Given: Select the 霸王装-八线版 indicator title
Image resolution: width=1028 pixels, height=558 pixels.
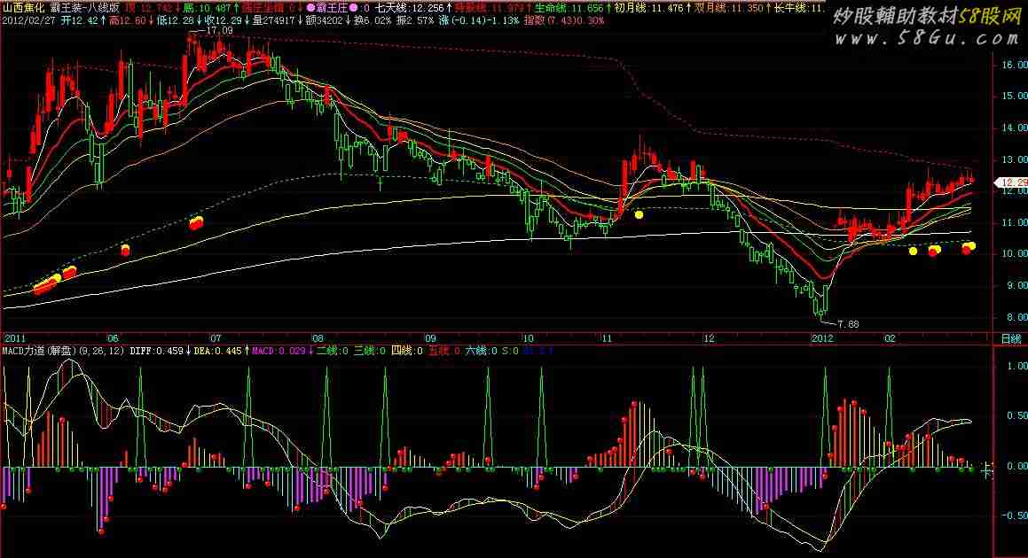Looking at the screenshot, I should coord(85,8).
